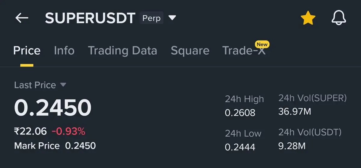Toggle the favorite star for SUPERUSDT
Screen dimensions: 361x168
click(308, 19)
